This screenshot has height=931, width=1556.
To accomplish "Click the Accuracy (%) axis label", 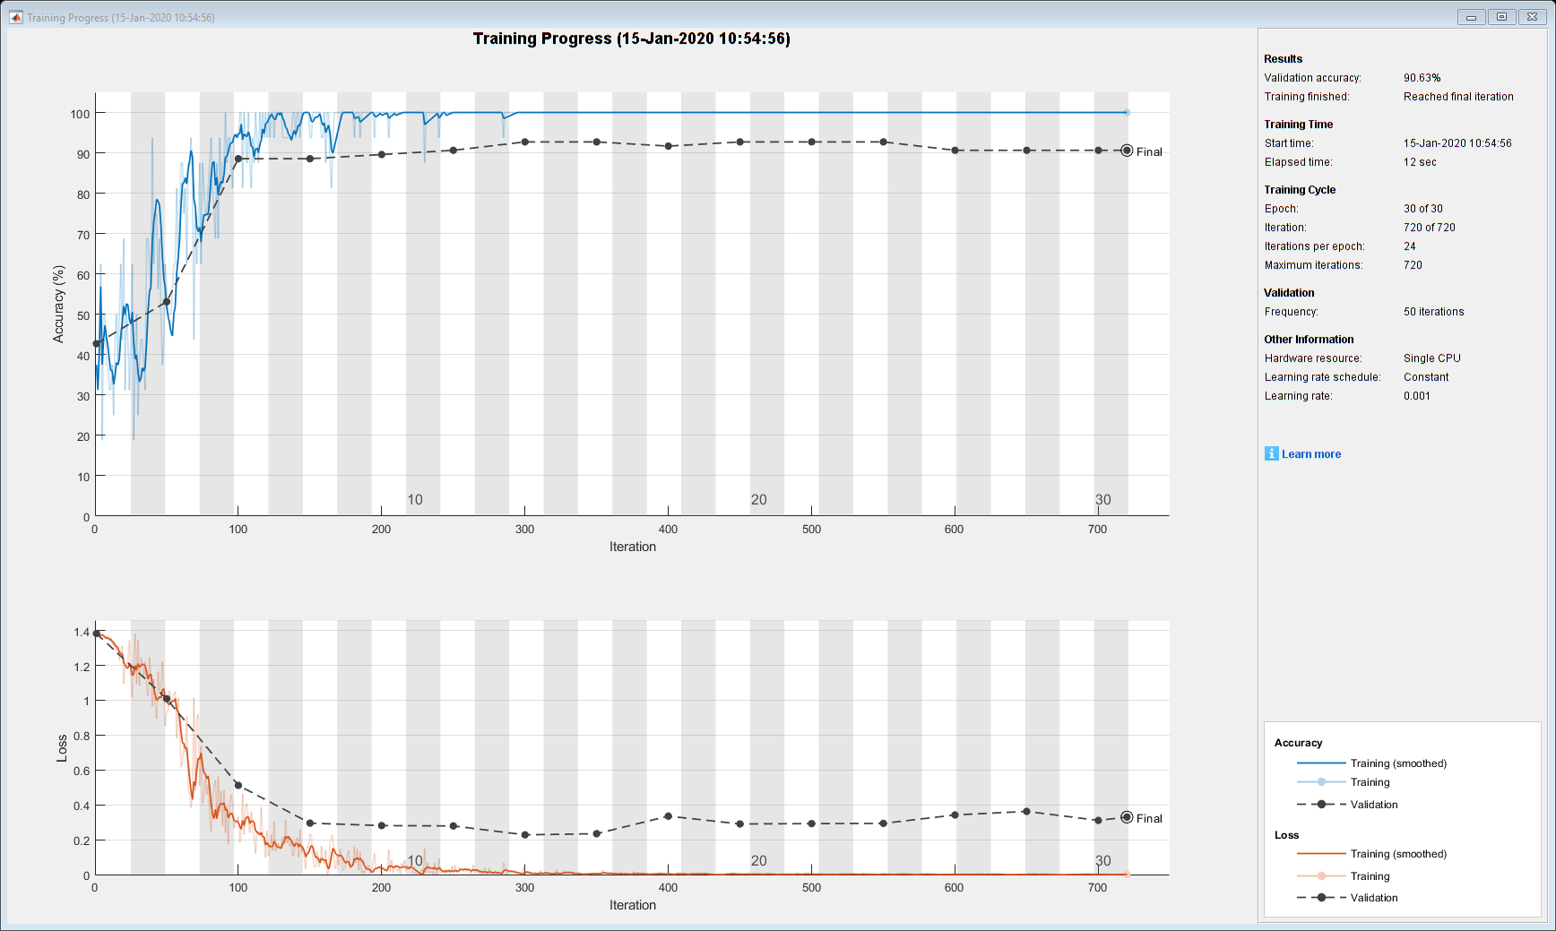I will (x=59, y=304).
